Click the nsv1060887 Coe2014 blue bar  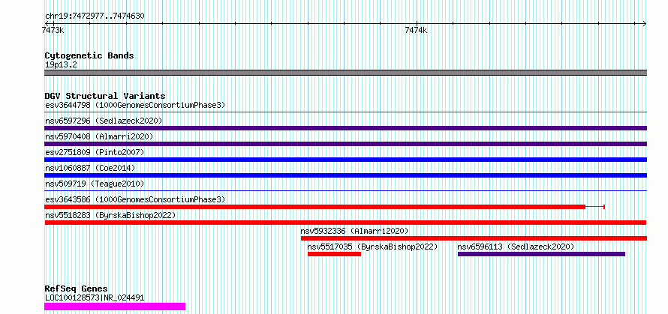[x=345, y=175]
